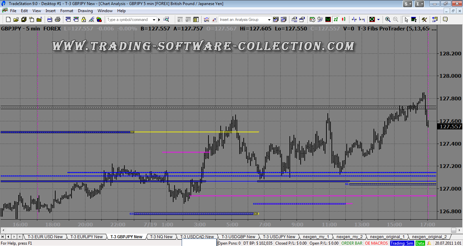Click the symbol lookup magnifier icon
This screenshot has height=246, width=463.
tap(166, 20)
